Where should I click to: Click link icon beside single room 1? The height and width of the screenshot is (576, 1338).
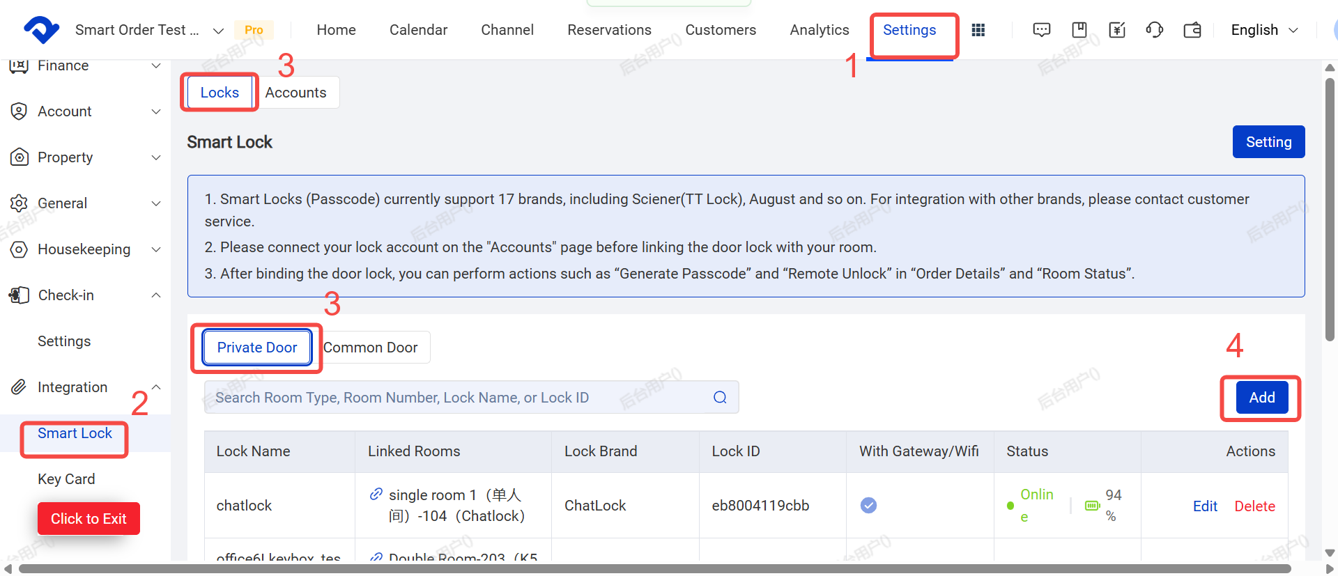tap(376, 494)
